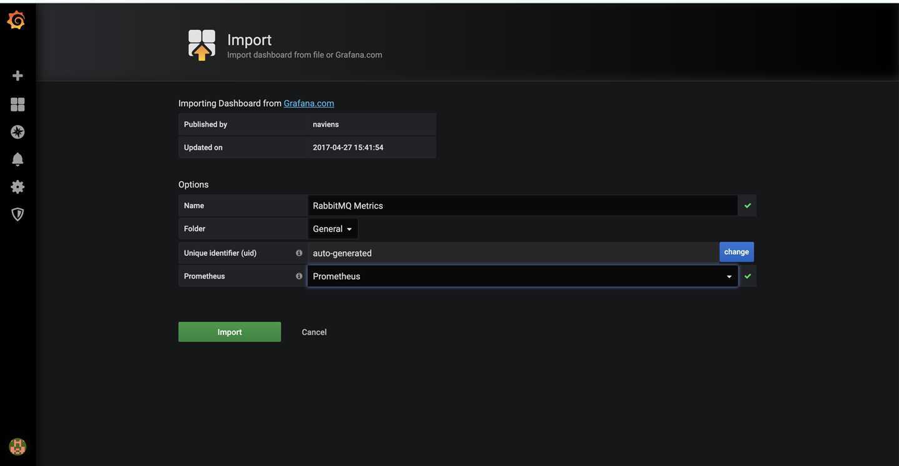
Task: Click the green checkmark next to Name field
Action: click(748, 206)
